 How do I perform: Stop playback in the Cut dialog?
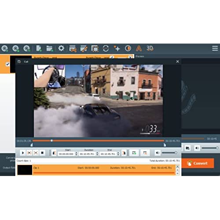pyautogui.click(x=42, y=153)
